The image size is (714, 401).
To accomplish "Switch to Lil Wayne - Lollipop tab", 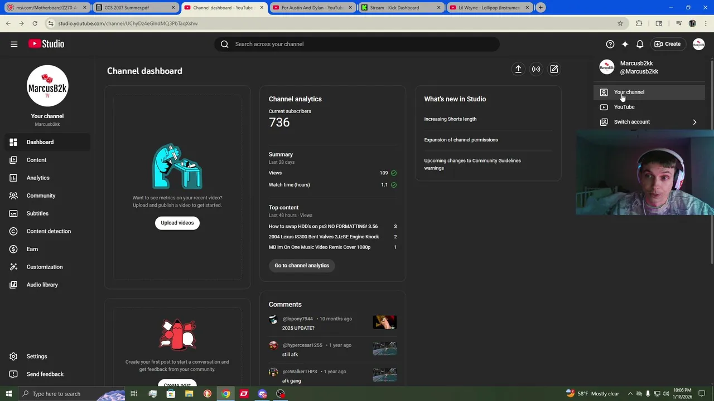I will (489, 8).
